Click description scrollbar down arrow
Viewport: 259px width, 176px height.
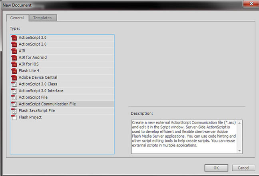(239, 151)
